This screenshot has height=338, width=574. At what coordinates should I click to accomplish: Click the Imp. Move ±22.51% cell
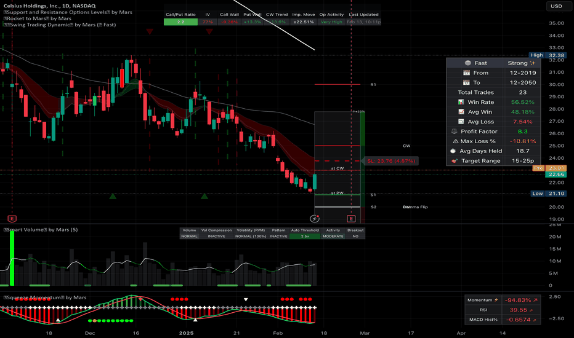pos(304,22)
